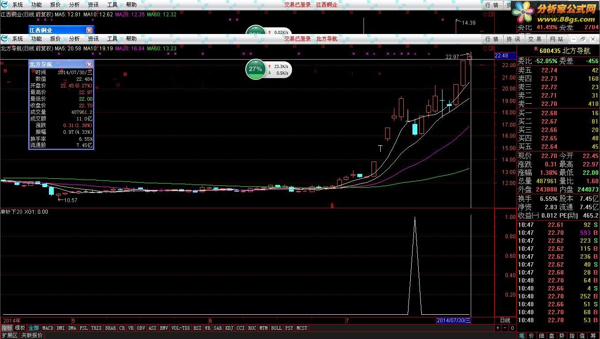The width and height of the screenshot is (600, 339).
Task: Select the BRAR indicator
Action: [x=110, y=328]
